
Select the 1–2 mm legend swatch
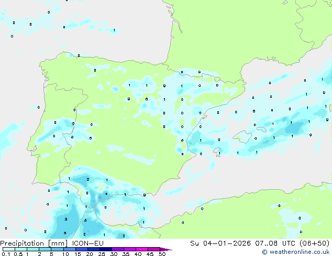[x=33, y=249]
